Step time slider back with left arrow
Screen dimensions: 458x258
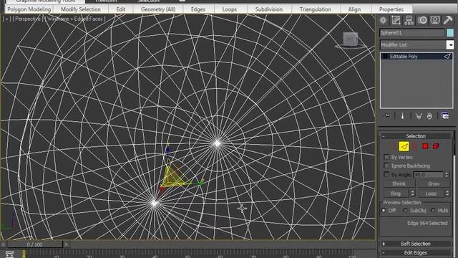pos(3,244)
